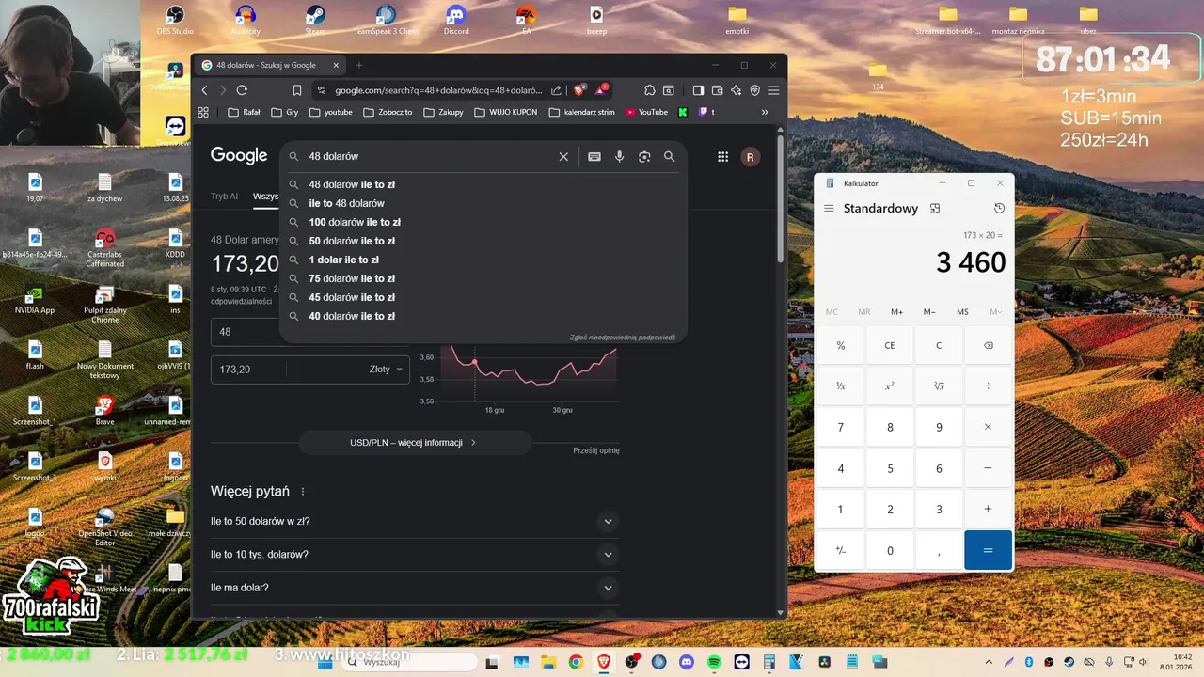Click the Calculator equals button
The height and width of the screenshot is (677, 1204).
coord(988,550)
